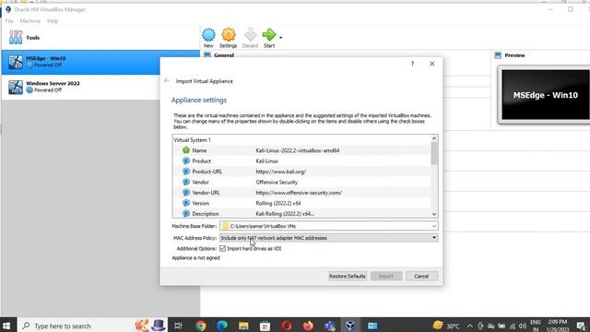Open the Machine Base Folder dropdown
The height and width of the screenshot is (332, 590).
pos(434,226)
